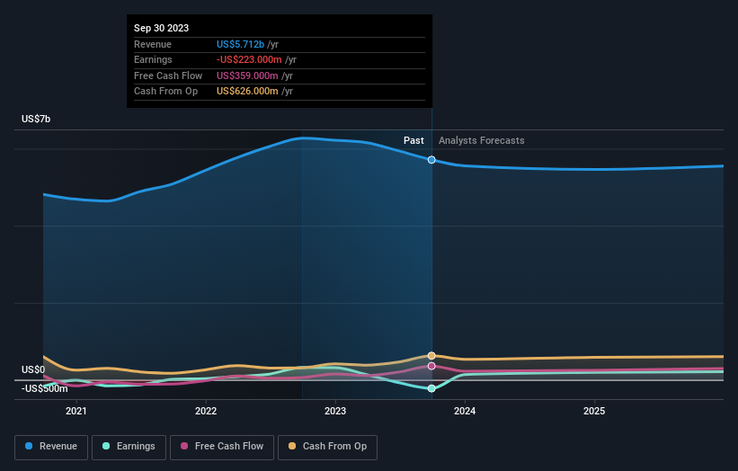
Task: Click the -US$223.000m earnings value
Action: click(x=249, y=59)
